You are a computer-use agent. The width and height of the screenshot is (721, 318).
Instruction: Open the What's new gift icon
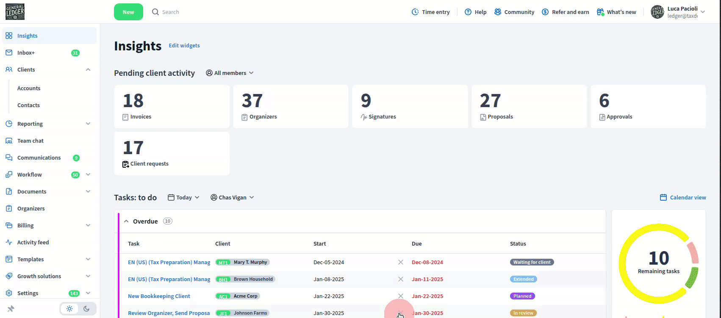600,12
